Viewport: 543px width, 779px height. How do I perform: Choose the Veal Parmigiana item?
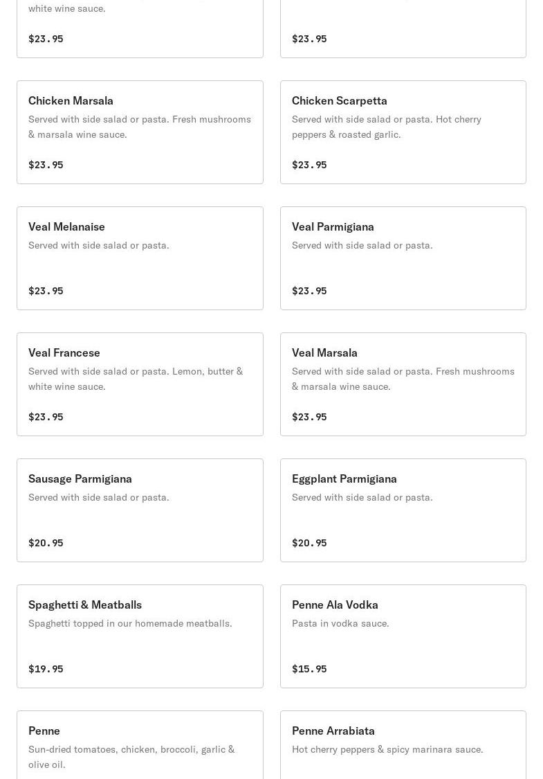point(403,258)
